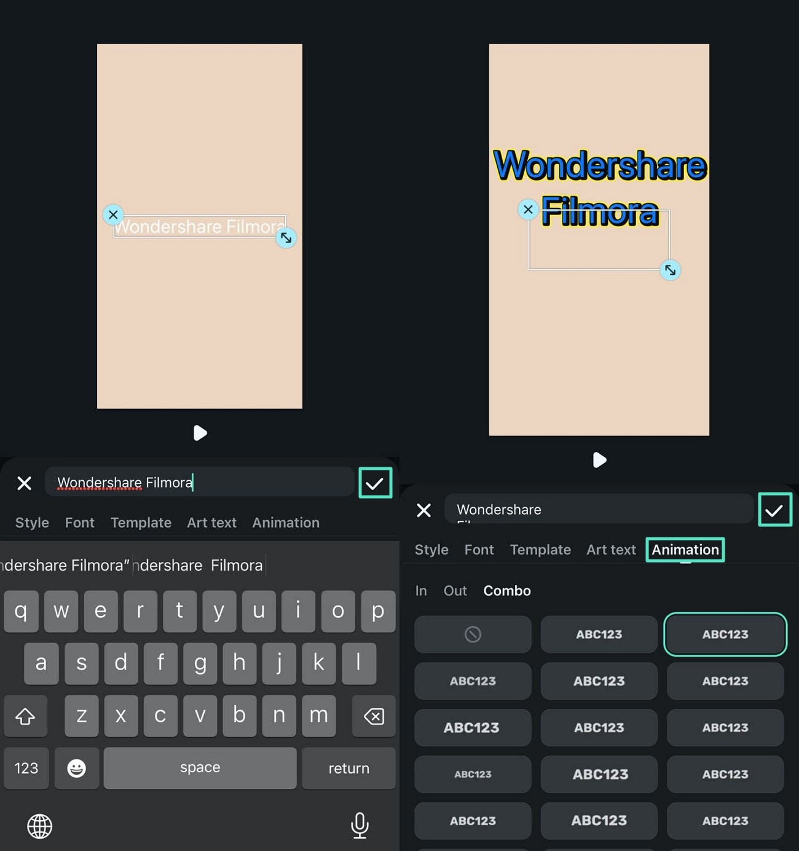Screen dimensions: 799x851
Task: Click resize handle of right preview text box
Action: (670, 270)
